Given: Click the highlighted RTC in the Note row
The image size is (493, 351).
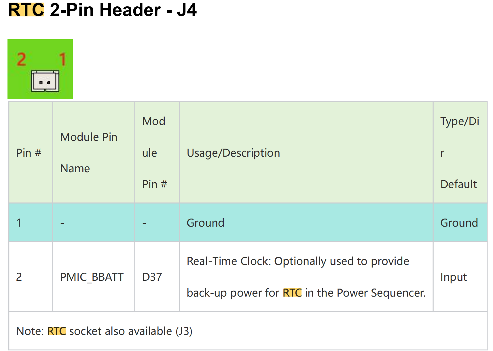Looking at the screenshot, I should click(56, 331).
